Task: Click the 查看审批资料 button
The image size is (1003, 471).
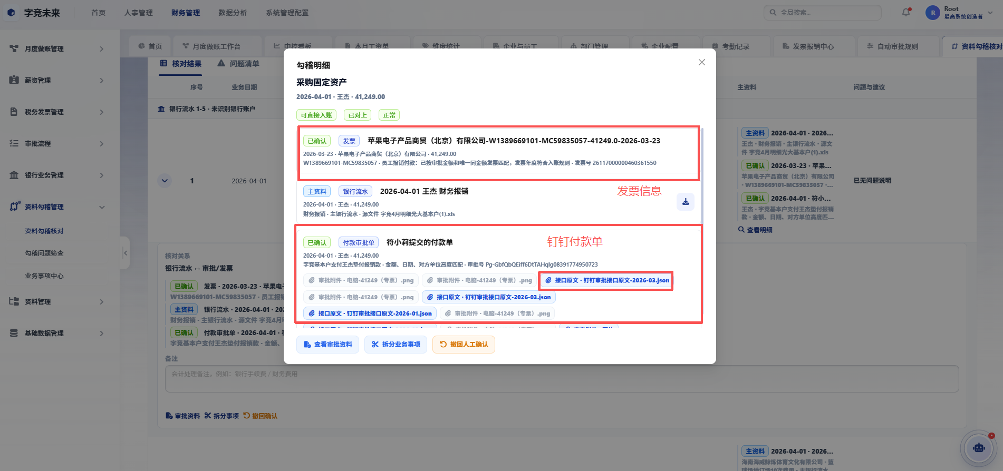Action: pyautogui.click(x=328, y=345)
